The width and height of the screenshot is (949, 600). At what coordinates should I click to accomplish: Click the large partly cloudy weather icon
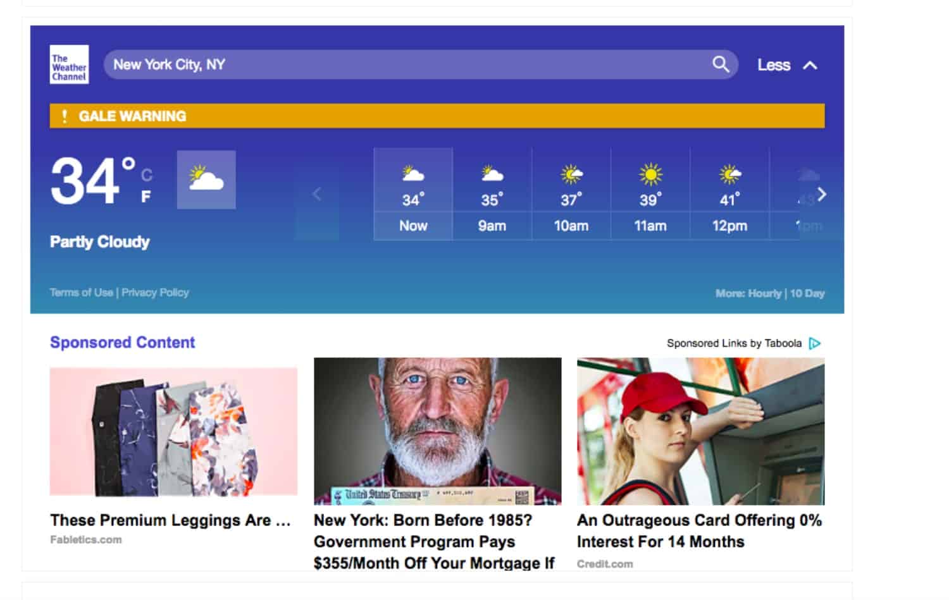pos(206,180)
